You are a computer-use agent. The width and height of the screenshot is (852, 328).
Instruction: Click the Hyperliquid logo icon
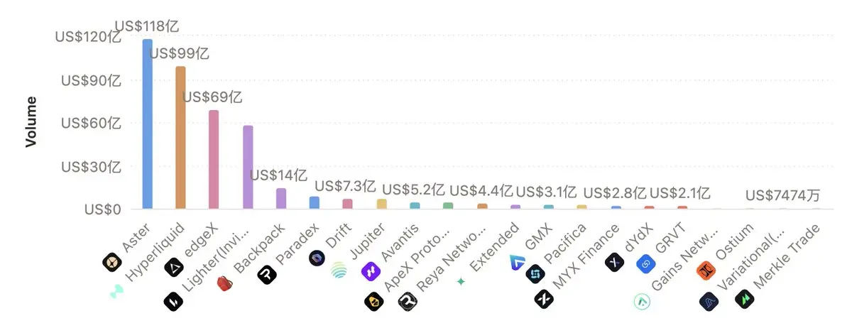(116, 292)
